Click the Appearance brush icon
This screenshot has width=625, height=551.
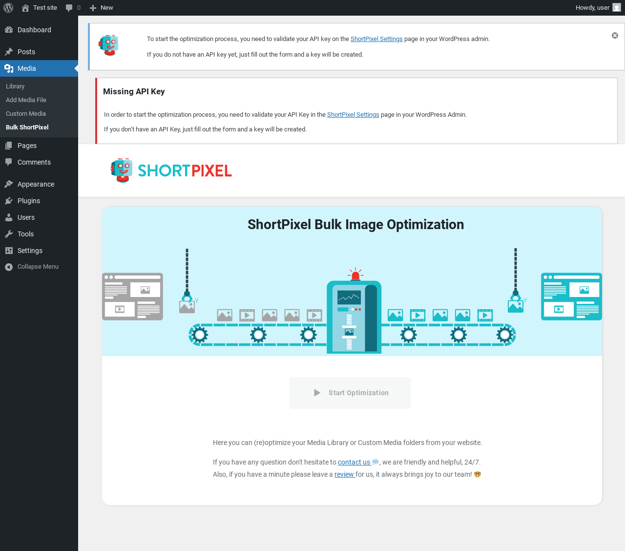[9, 184]
